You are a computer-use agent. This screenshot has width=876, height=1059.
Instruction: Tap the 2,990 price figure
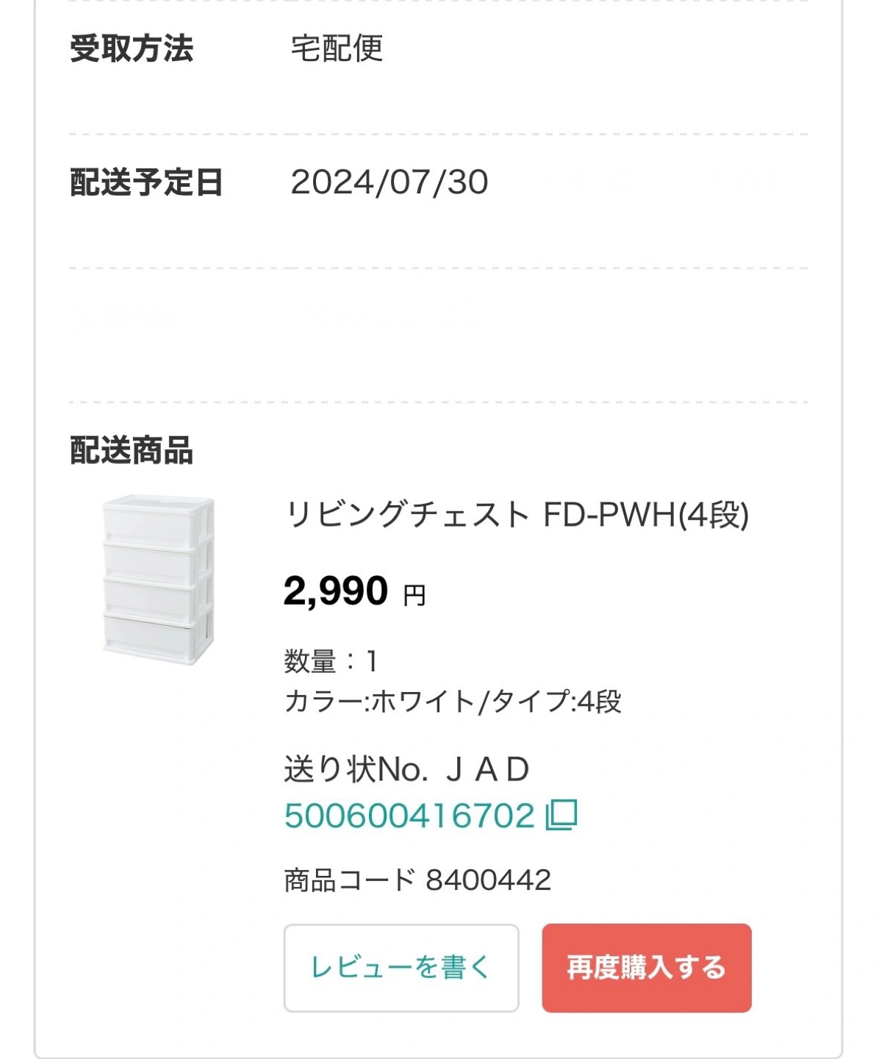[336, 591]
